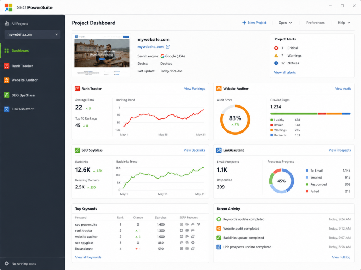Image resolution: width=361 pixels, height=270 pixels.
Task: Open the Open dropdown menu
Action: (x=285, y=22)
